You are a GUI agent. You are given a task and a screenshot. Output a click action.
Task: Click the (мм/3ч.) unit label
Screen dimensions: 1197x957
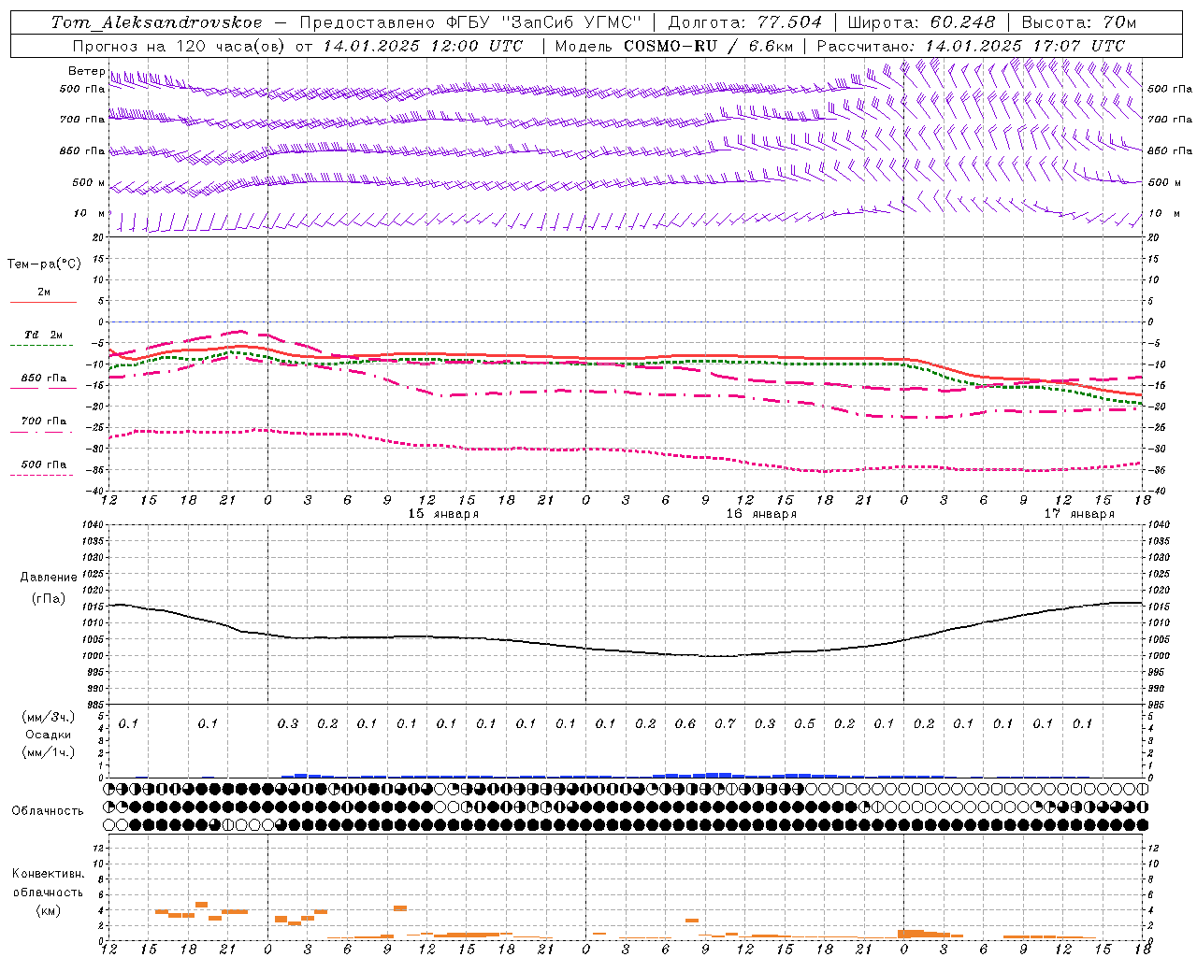[49, 718]
